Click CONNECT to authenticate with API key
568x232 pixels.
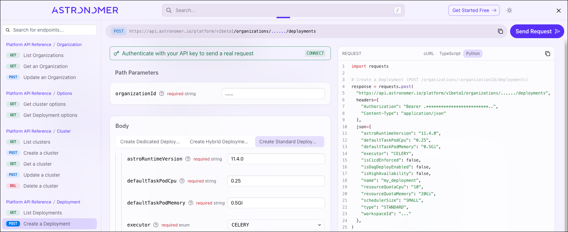tap(315, 53)
